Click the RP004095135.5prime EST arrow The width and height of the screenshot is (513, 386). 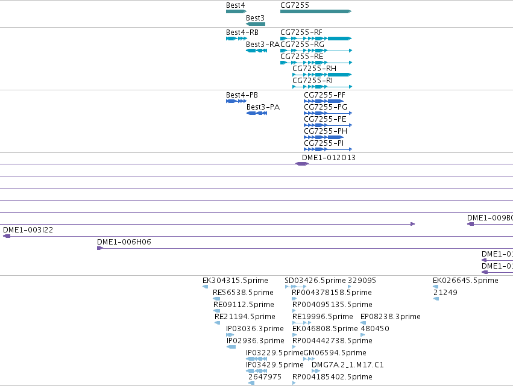coord(294,311)
